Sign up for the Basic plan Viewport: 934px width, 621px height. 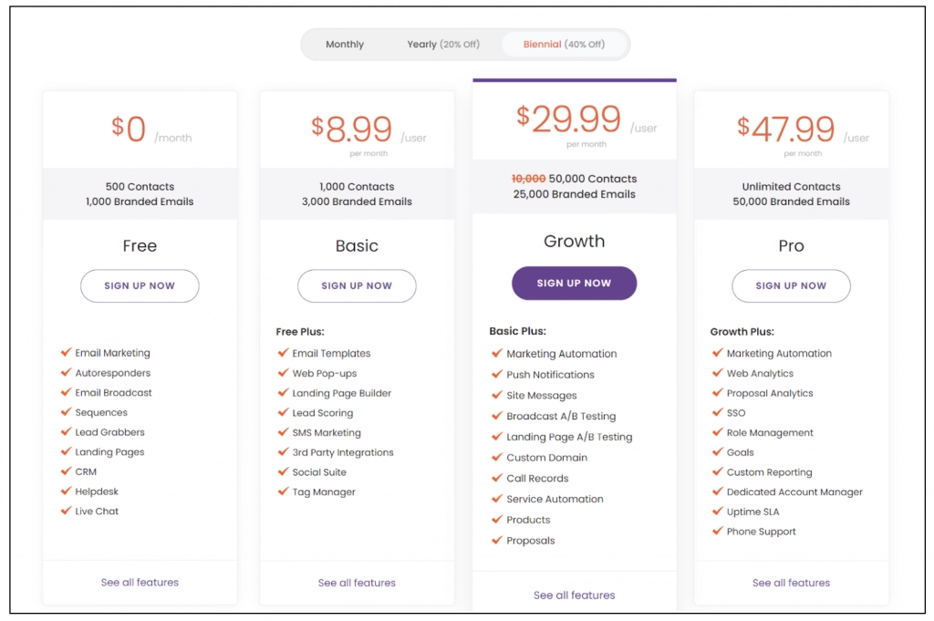(x=357, y=285)
